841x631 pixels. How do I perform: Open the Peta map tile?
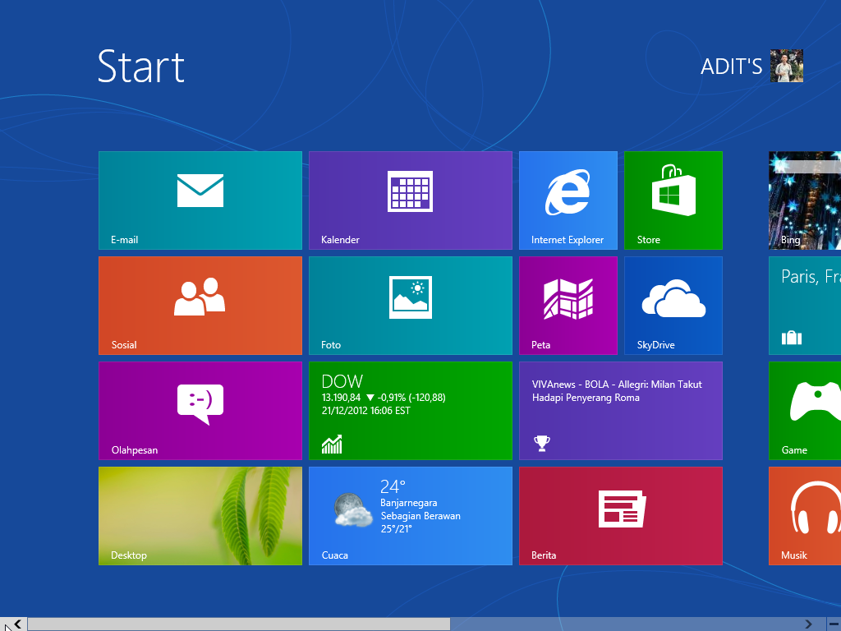click(568, 306)
